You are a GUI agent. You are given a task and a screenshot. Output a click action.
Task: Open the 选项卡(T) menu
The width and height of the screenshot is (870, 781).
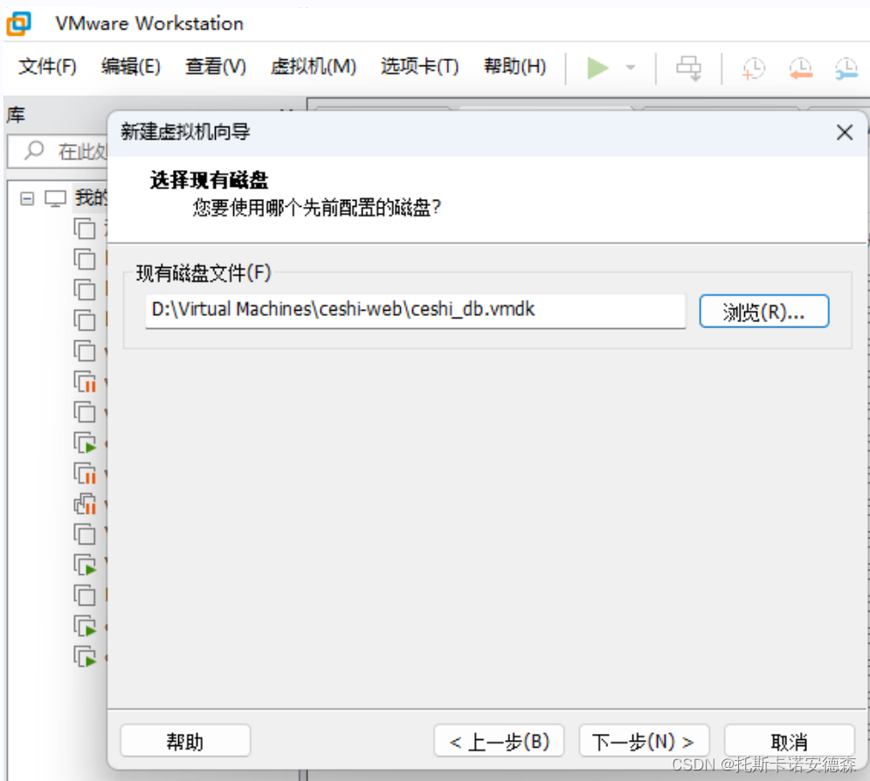pos(419,66)
